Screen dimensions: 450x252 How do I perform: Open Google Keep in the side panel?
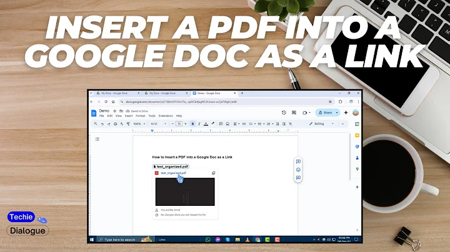[x=357, y=135]
